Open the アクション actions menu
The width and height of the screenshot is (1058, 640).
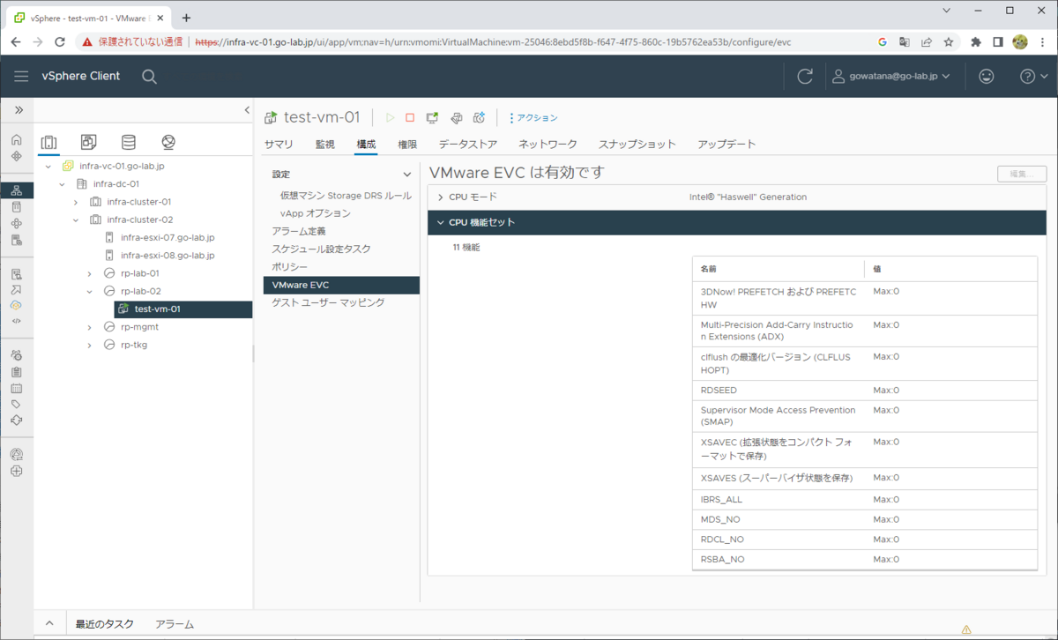[x=533, y=117]
